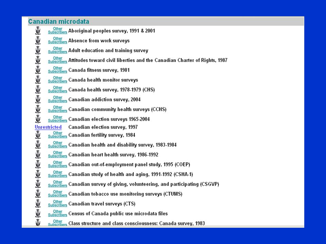Open Other Subscribers for Canada health survey (CHS)

58,89
